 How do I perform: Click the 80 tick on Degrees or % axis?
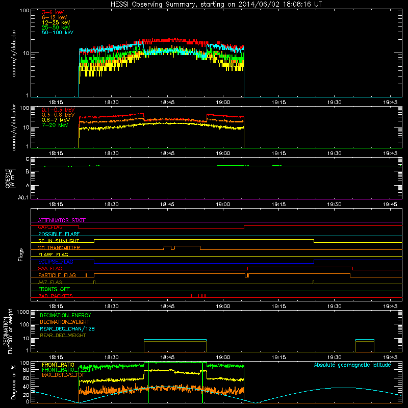[27, 369]
